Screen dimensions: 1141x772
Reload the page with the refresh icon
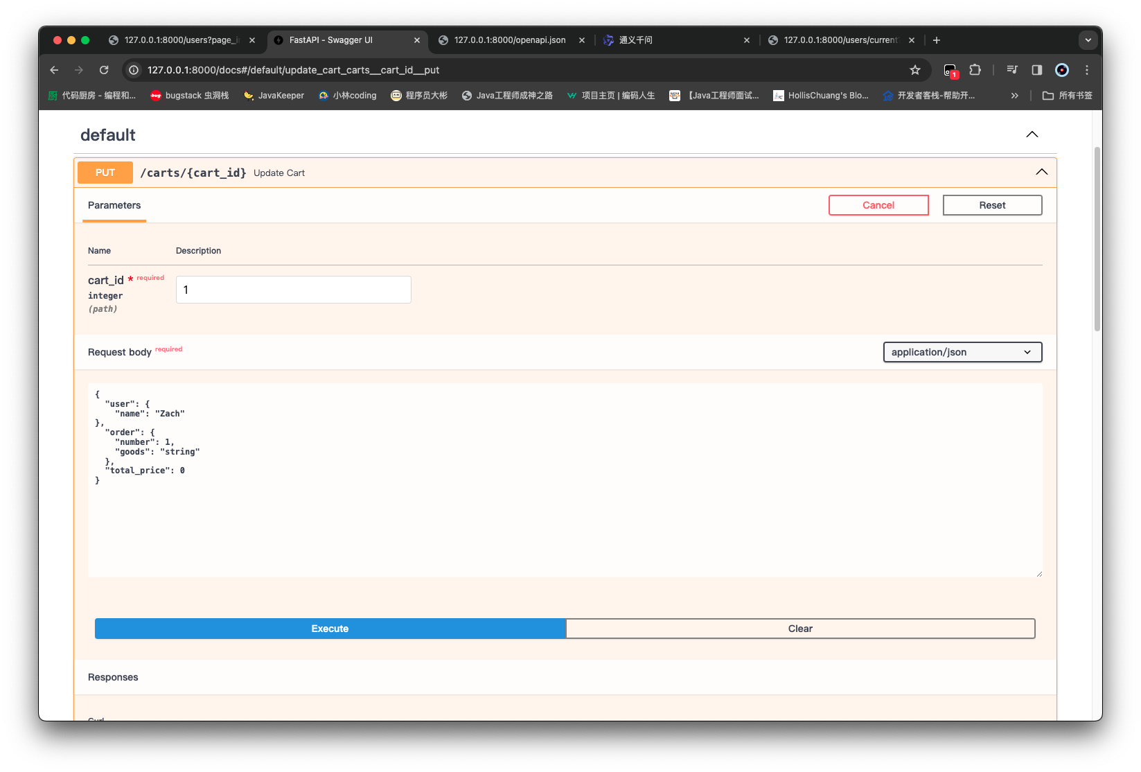point(104,70)
